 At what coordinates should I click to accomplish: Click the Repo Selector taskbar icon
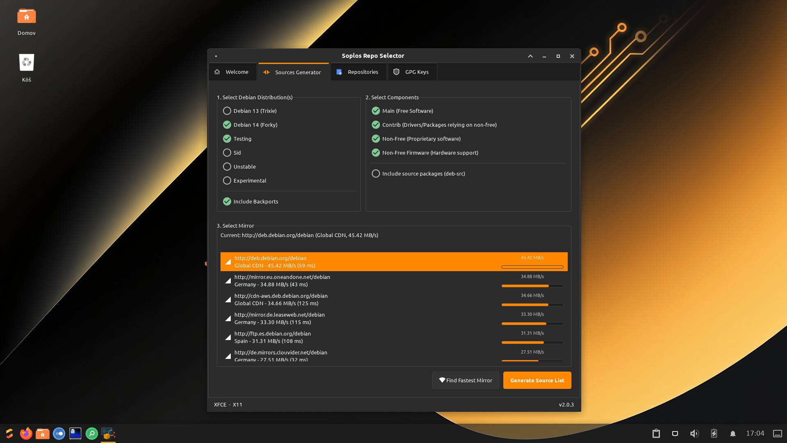pyautogui.click(x=108, y=434)
